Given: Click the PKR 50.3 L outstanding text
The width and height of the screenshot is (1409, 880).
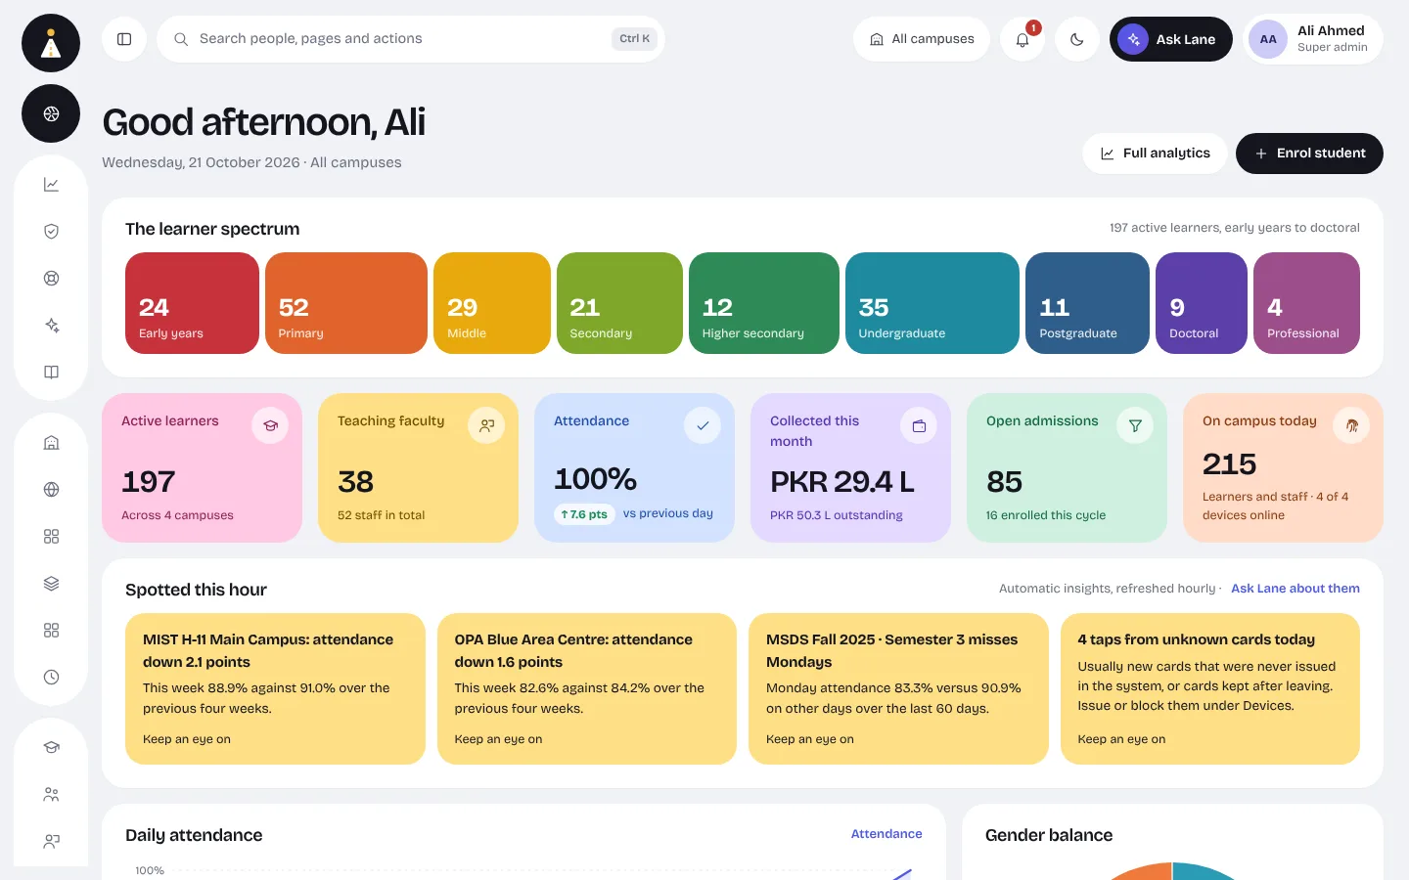Looking at the screenshot, I should (837, 515).
